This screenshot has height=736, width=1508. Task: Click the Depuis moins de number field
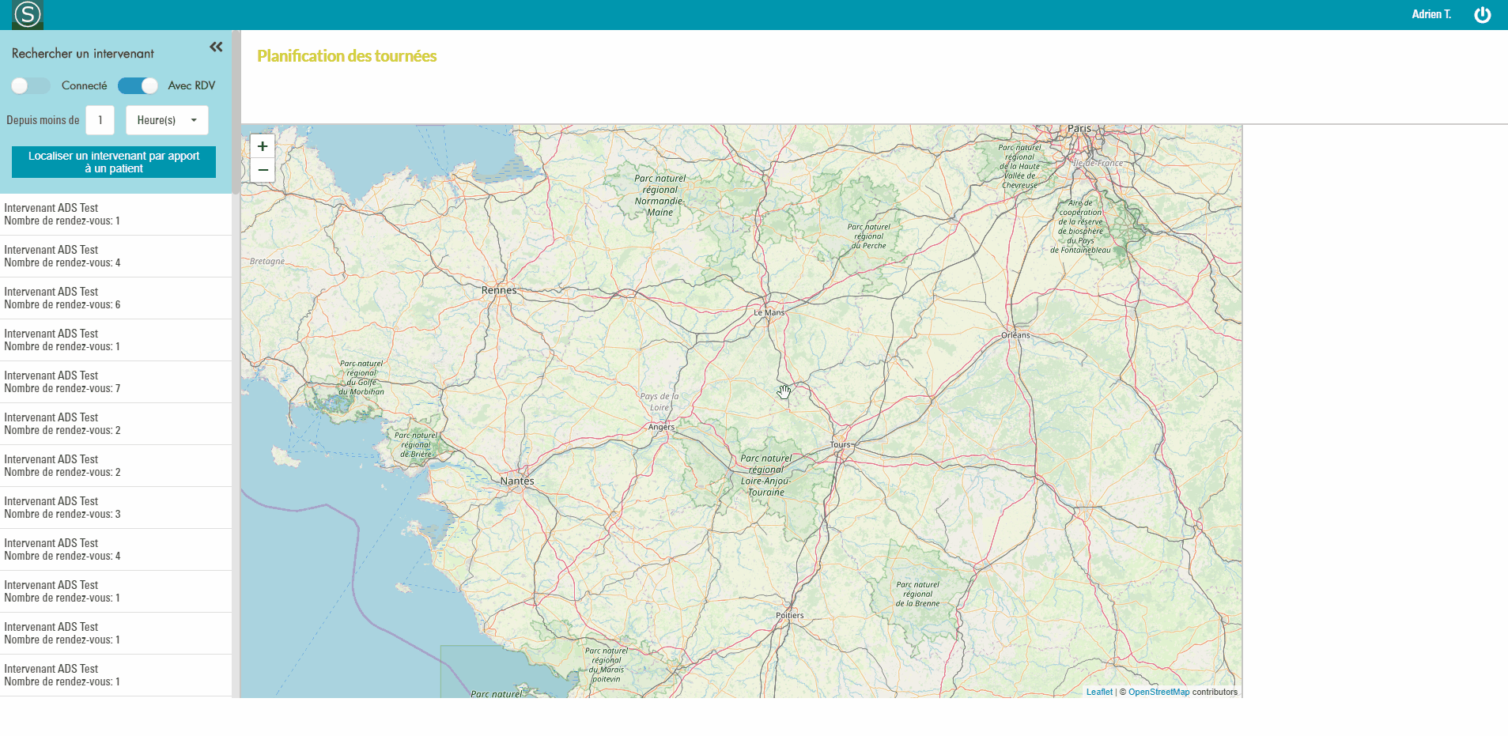(100, 120)
